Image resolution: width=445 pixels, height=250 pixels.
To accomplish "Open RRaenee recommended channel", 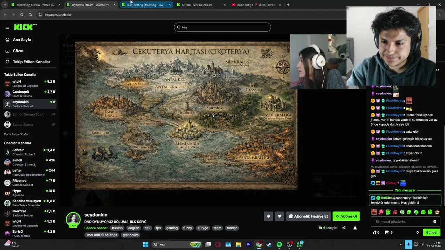I will coord(30,183).
